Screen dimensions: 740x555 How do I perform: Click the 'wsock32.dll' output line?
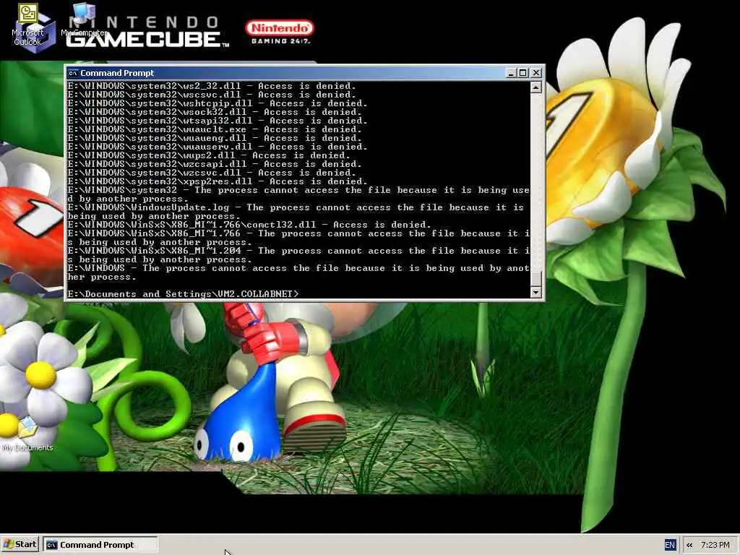tap(214, 112)
